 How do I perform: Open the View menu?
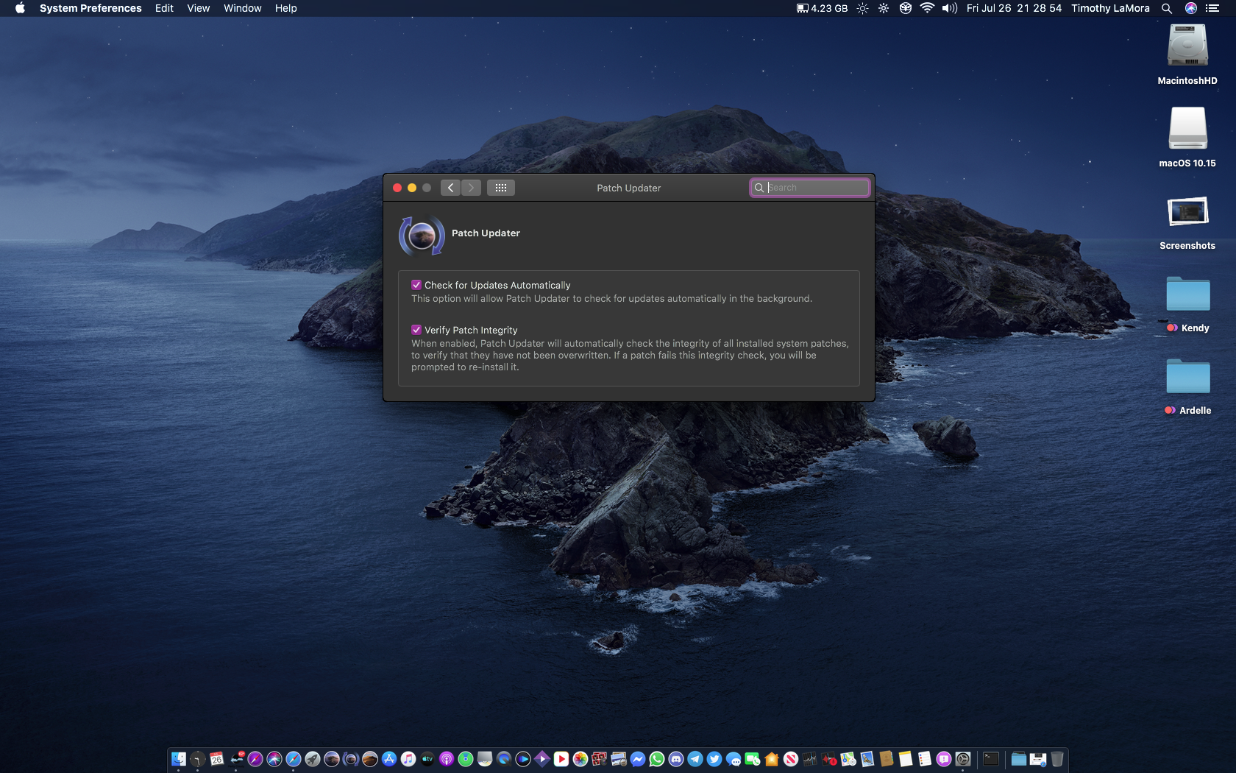tap(199, 8)
